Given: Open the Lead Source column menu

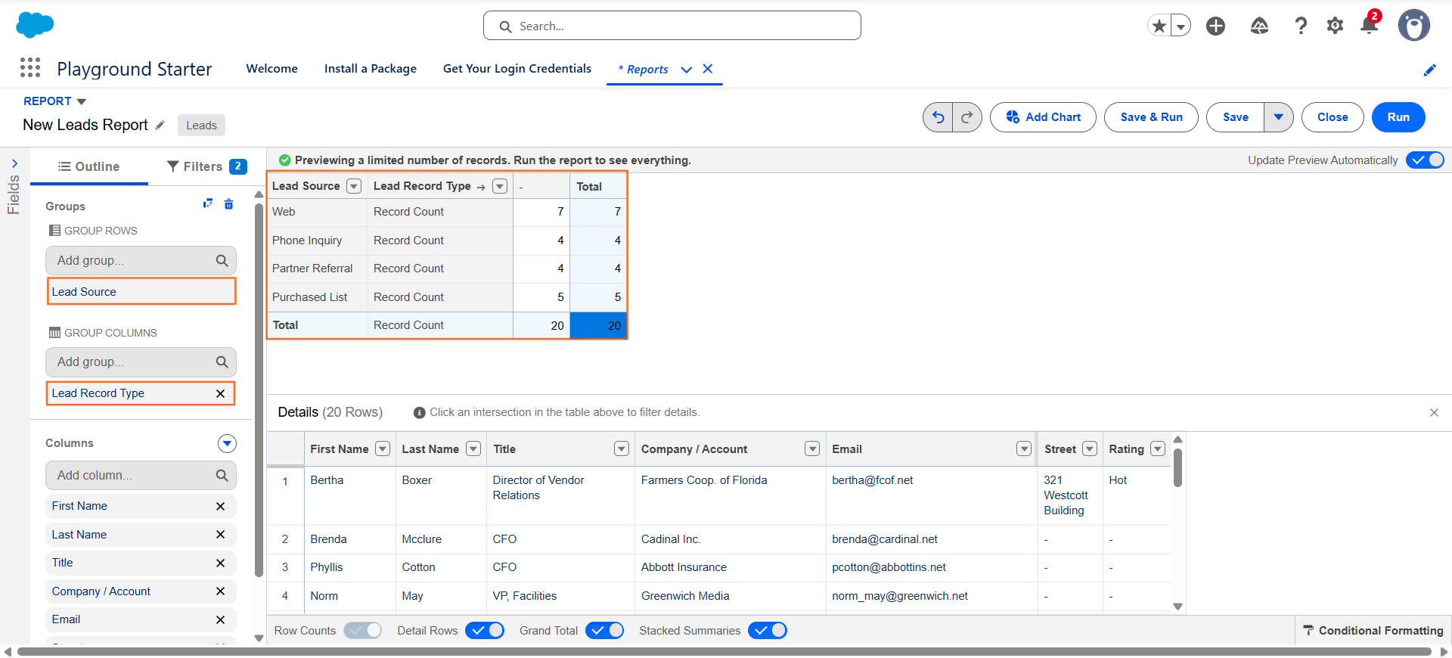Looking at the screenshot, I should 354,186.
